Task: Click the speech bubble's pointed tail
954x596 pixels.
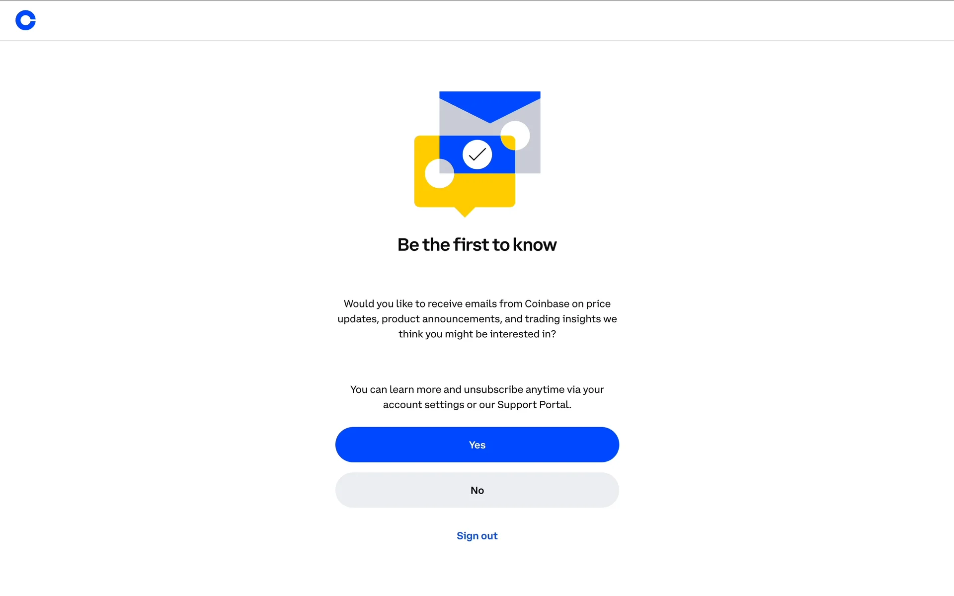Action: (465, 212)
